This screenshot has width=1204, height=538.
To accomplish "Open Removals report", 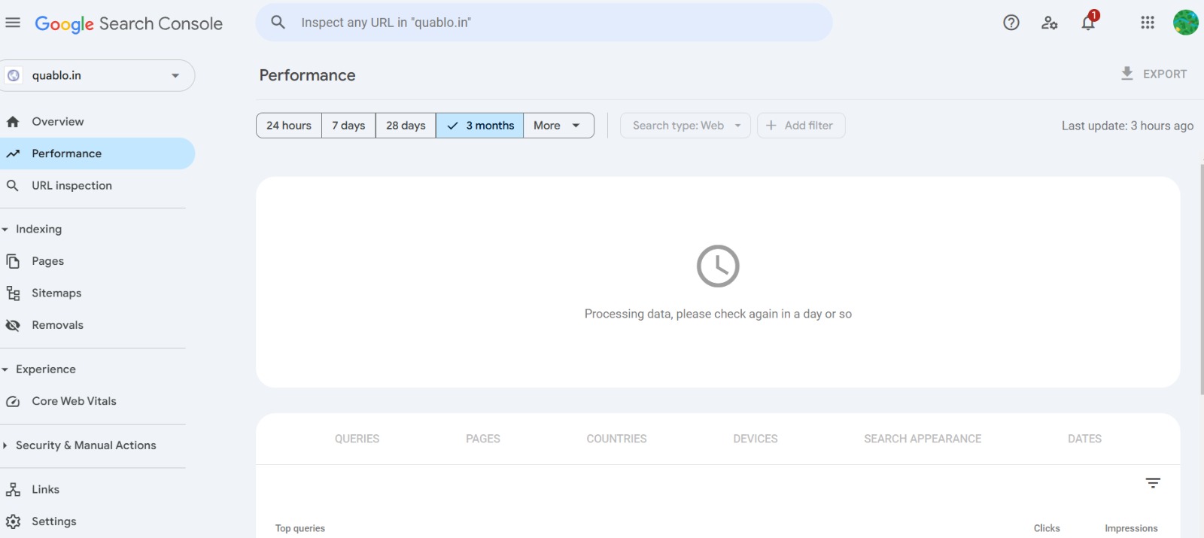I will (x=58, y=325).
